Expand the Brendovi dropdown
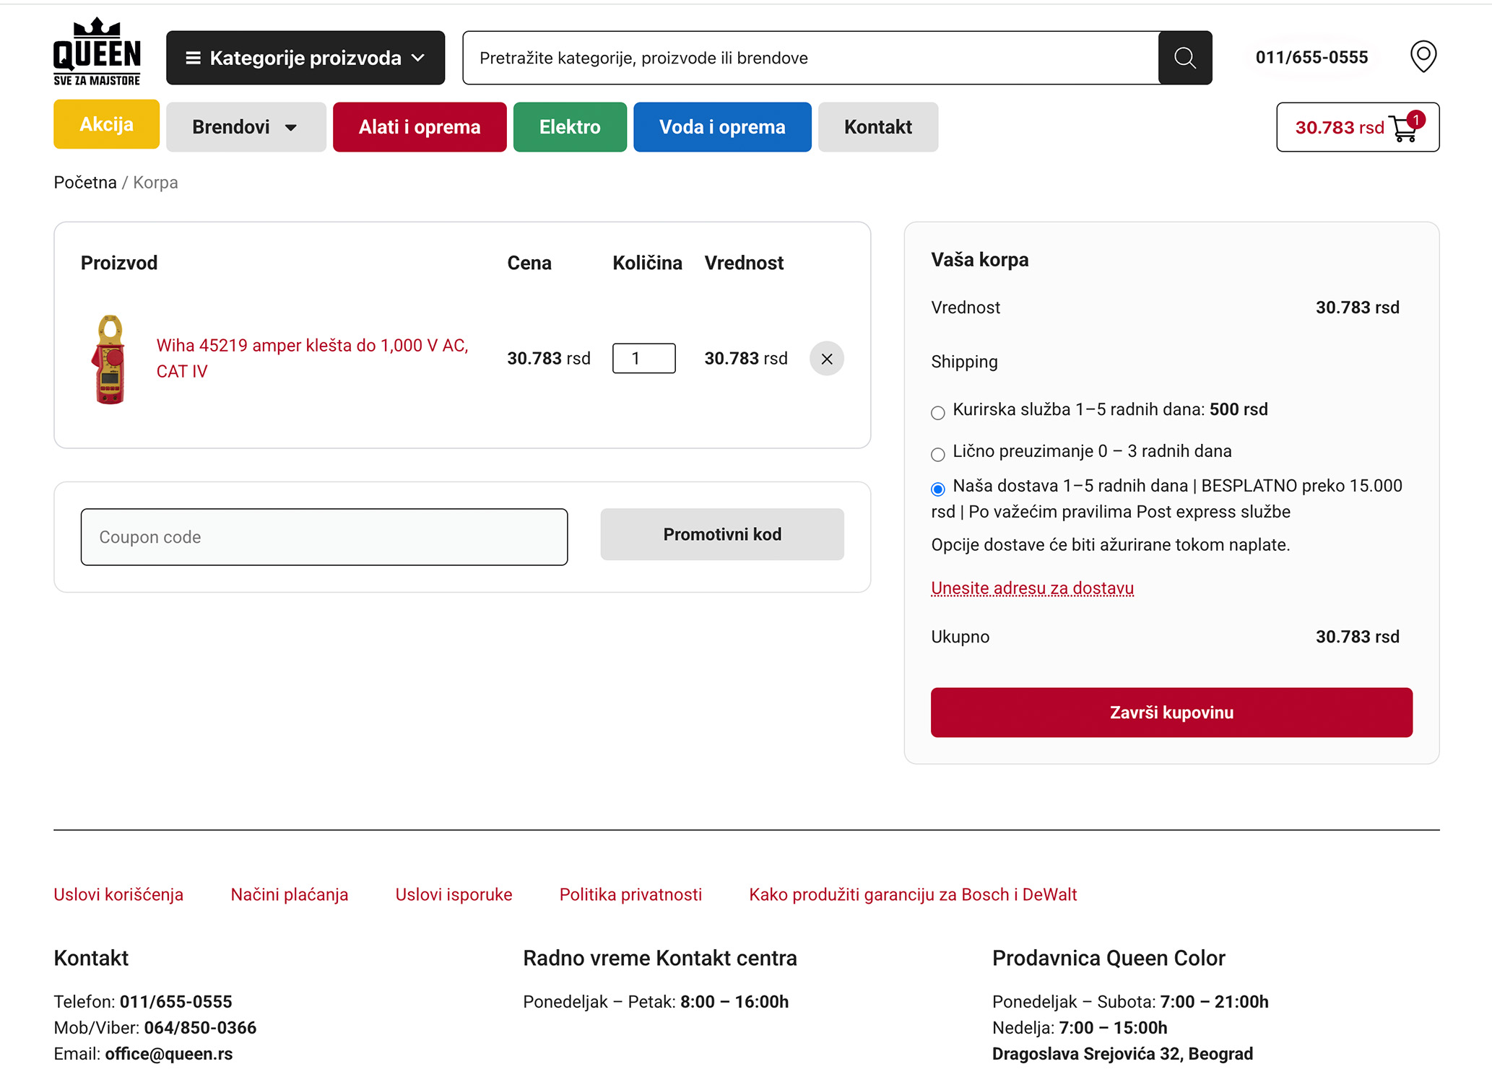Screen dimensions: 1492x1077 [x=246, y=127]
